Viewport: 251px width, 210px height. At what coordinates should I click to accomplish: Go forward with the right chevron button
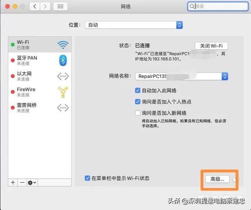(45, 6)
